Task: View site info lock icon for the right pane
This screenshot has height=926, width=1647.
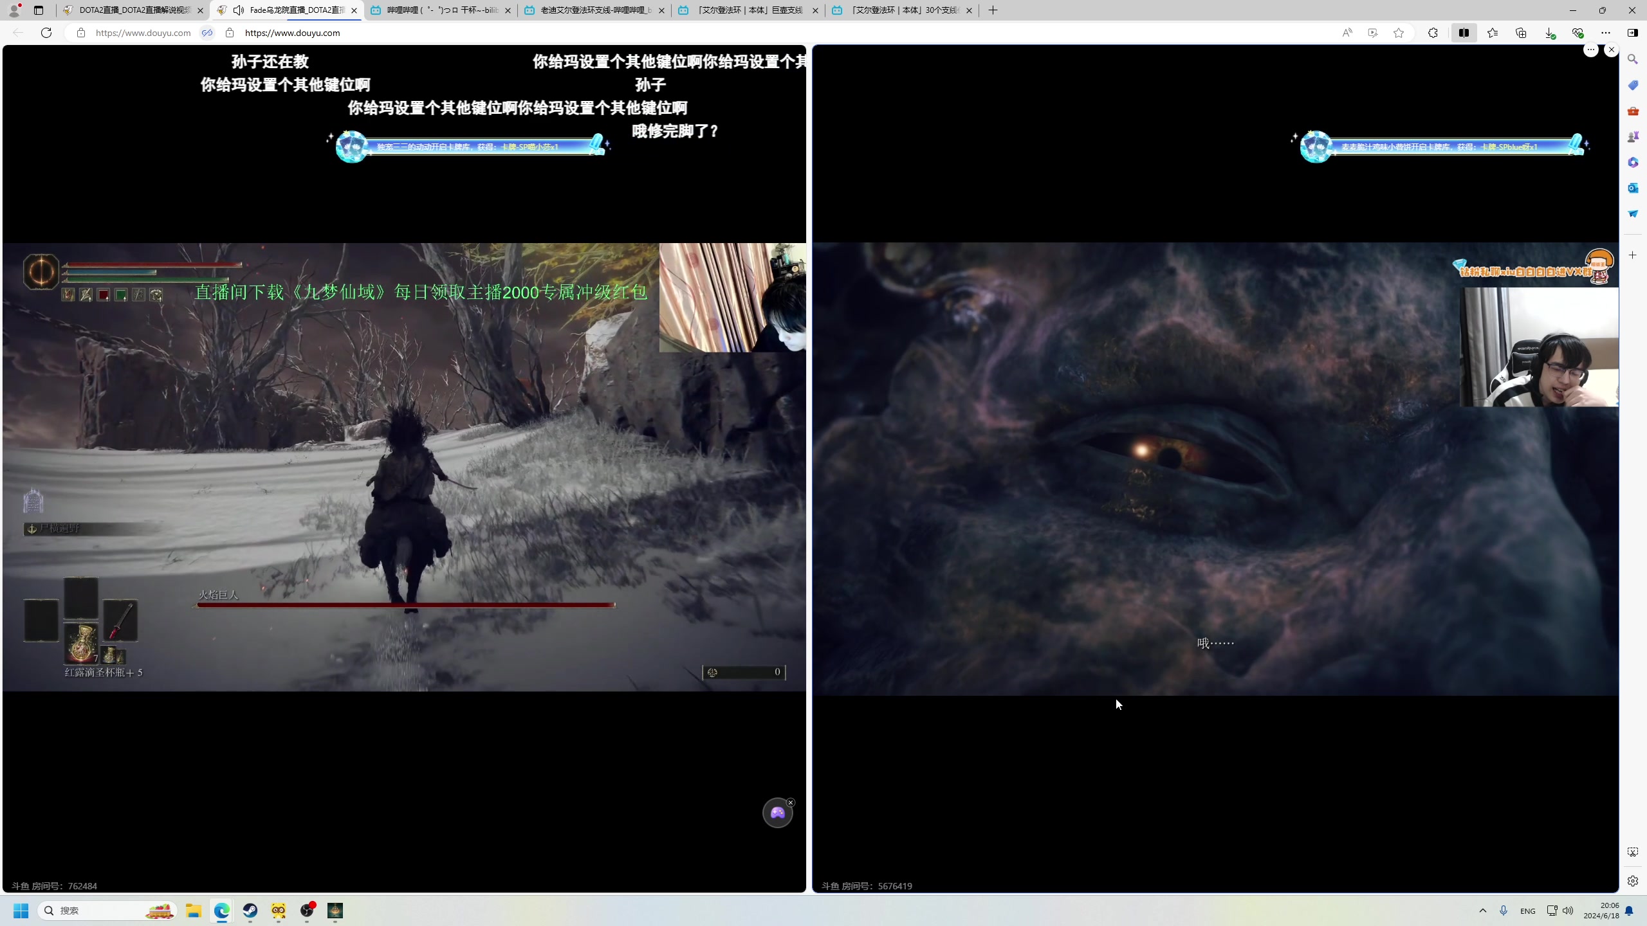Action: coord(230,33)
